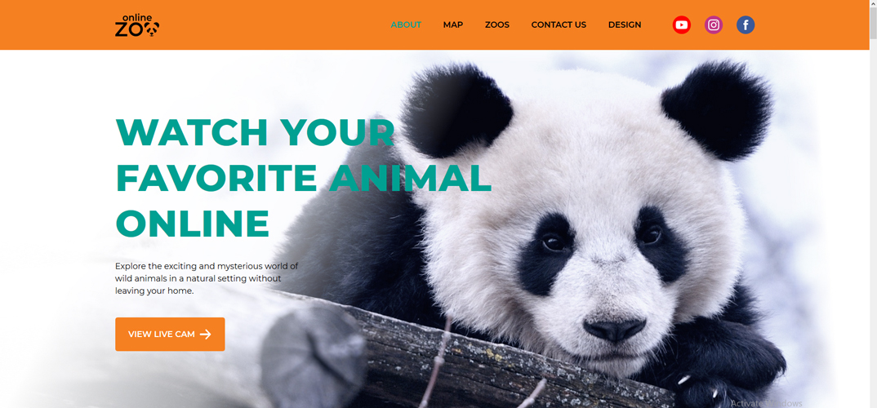Image resolution: width=877 pixels, height=408 pixels.
Task: Open the Instagram social icon
Action: [x=713, y=25]
